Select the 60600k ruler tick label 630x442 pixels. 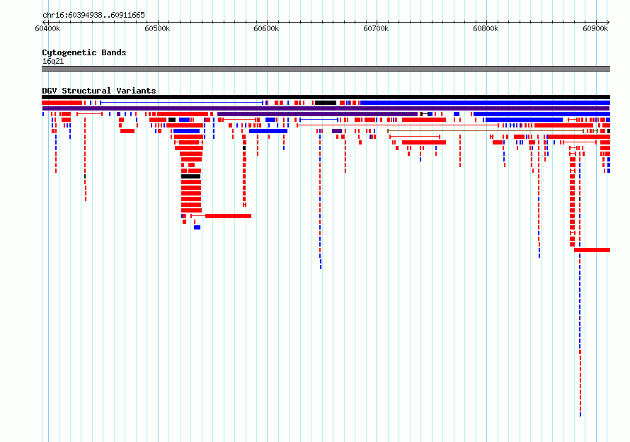266,28
